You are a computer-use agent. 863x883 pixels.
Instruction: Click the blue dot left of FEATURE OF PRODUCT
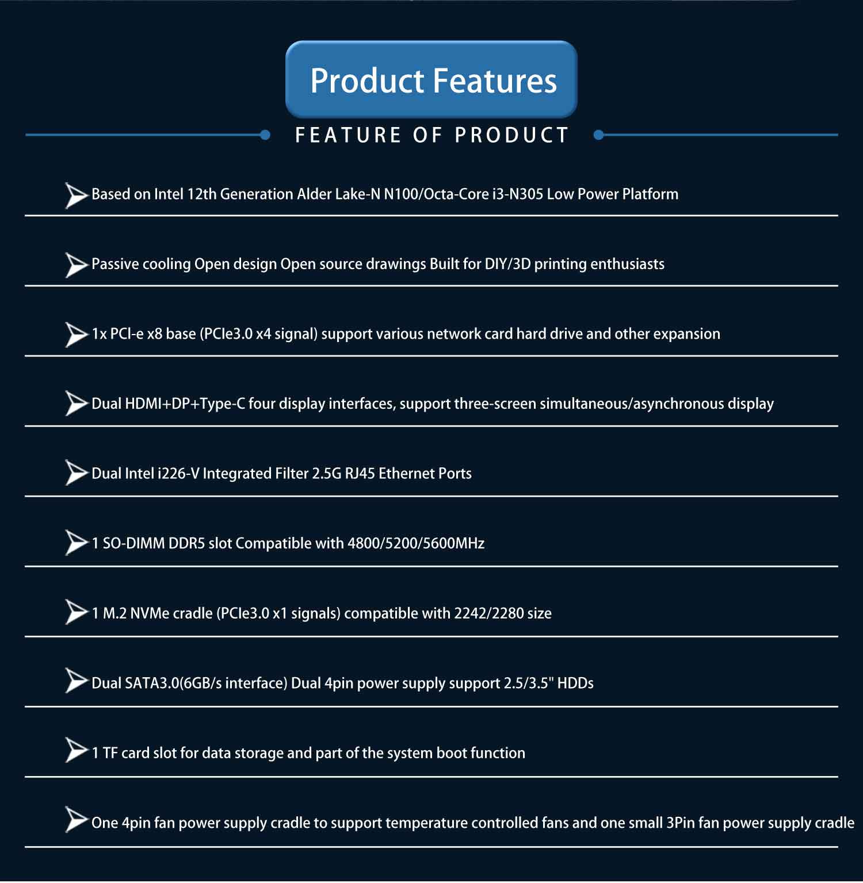[x=265, y=135]
